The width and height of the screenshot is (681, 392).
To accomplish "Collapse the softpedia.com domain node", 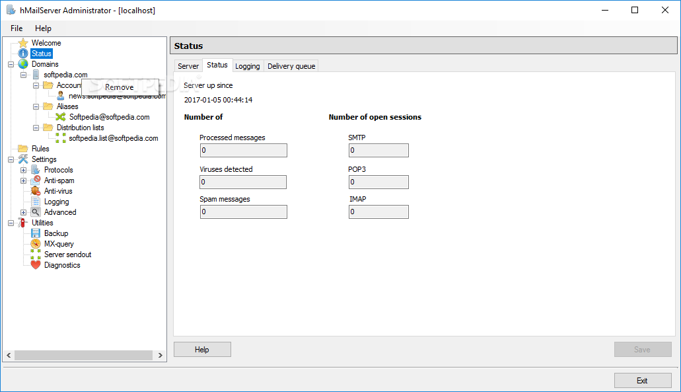I will pyautogui.click(x=24, y=75).
